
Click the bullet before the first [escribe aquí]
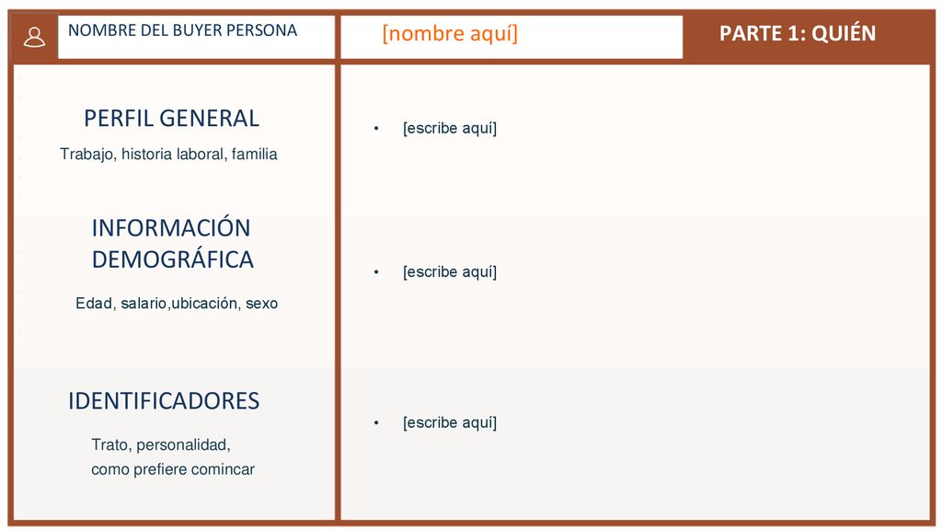[376, 129]
